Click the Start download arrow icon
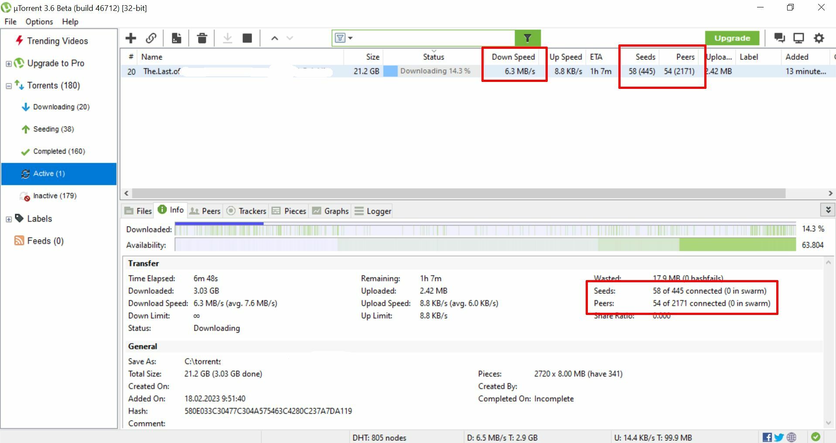 [x=227, y=38]
